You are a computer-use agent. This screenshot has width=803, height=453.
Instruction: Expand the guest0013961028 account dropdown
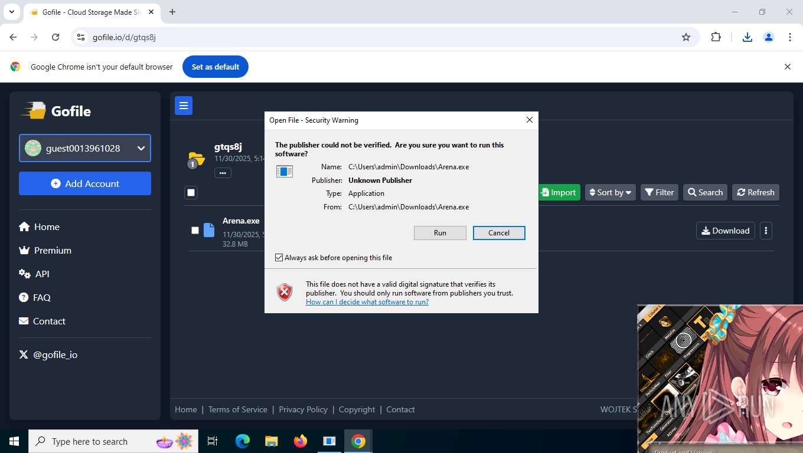85,148
